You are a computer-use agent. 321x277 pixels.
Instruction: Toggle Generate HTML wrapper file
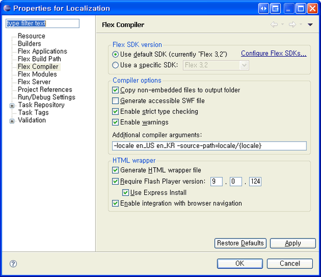tap(115, 170)
